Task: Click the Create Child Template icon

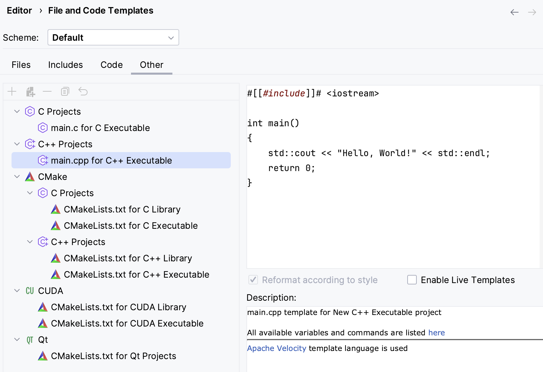Action: tap(30, 91)
